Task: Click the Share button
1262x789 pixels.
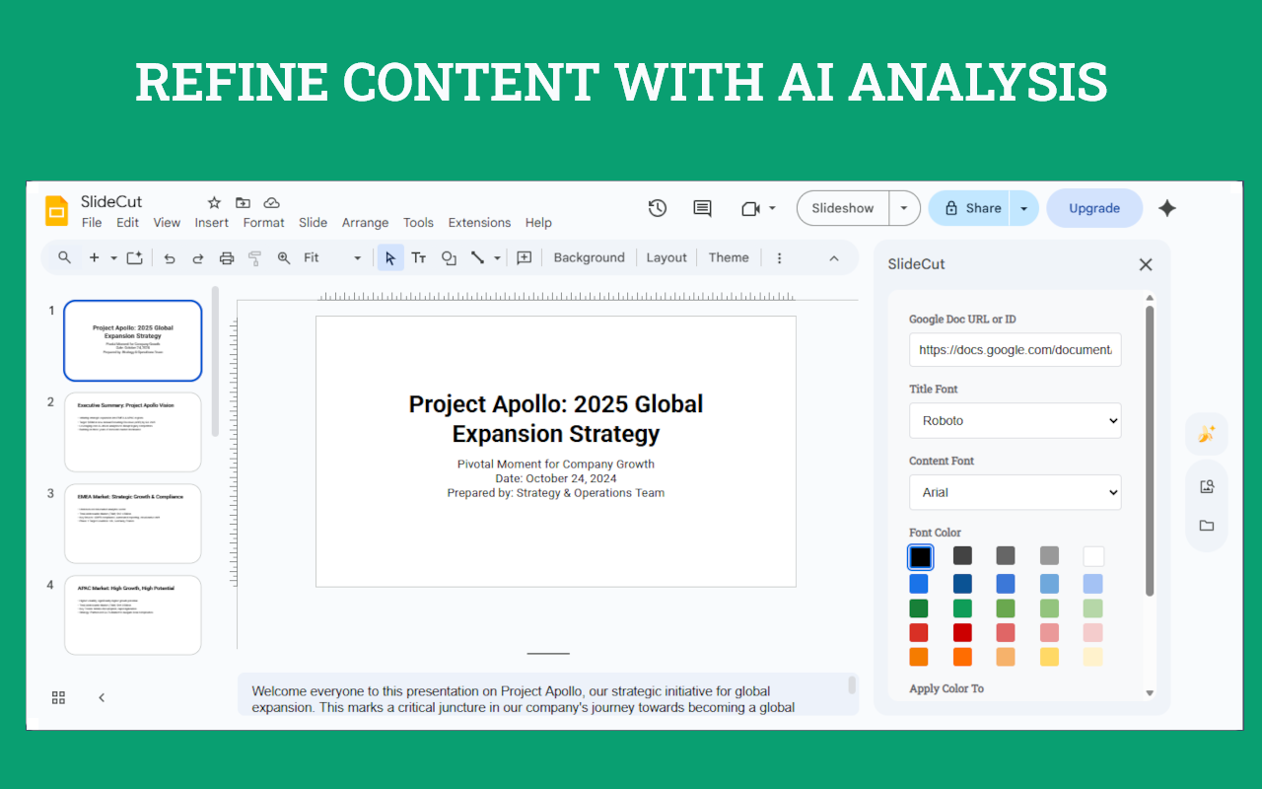Action: [x=969, y=208]
